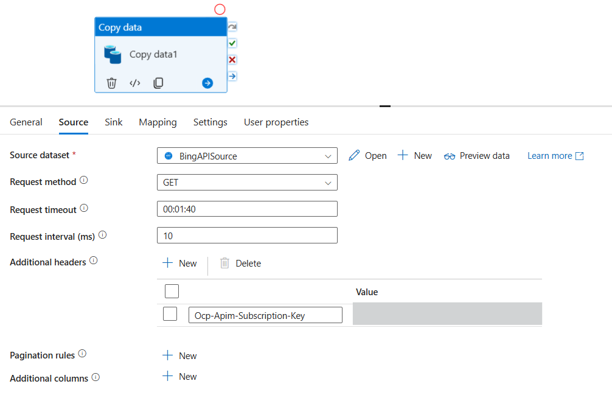Viewport: 612px width, 395px height.
Task: Click the BingAPISource dataset type icon
Action: (169, 156)
